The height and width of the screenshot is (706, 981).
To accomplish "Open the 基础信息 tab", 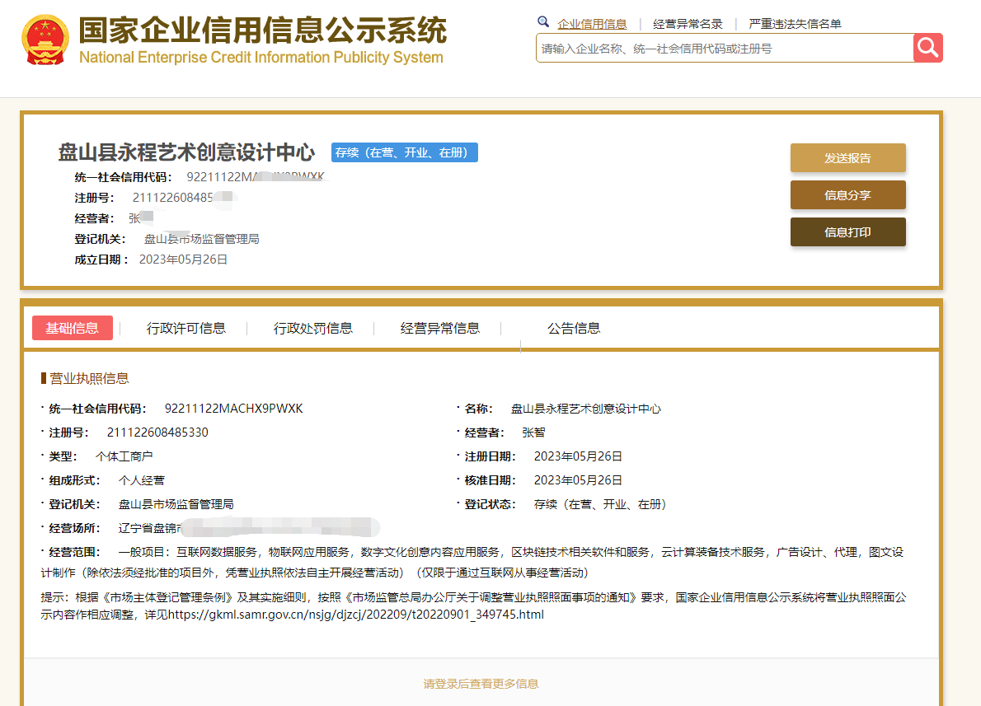I will click(x=72, y=328).
